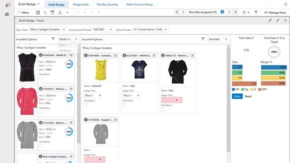Remove assorted item 54291800 Contrast
290x163 pixels.
pos(116,55)
